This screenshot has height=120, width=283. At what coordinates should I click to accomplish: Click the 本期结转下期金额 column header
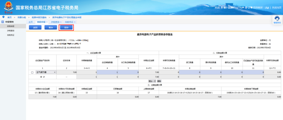point(251,89)
